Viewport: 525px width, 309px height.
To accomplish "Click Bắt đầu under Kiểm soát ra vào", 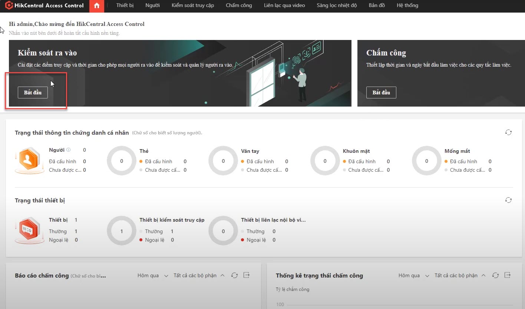I will (33, 93).
